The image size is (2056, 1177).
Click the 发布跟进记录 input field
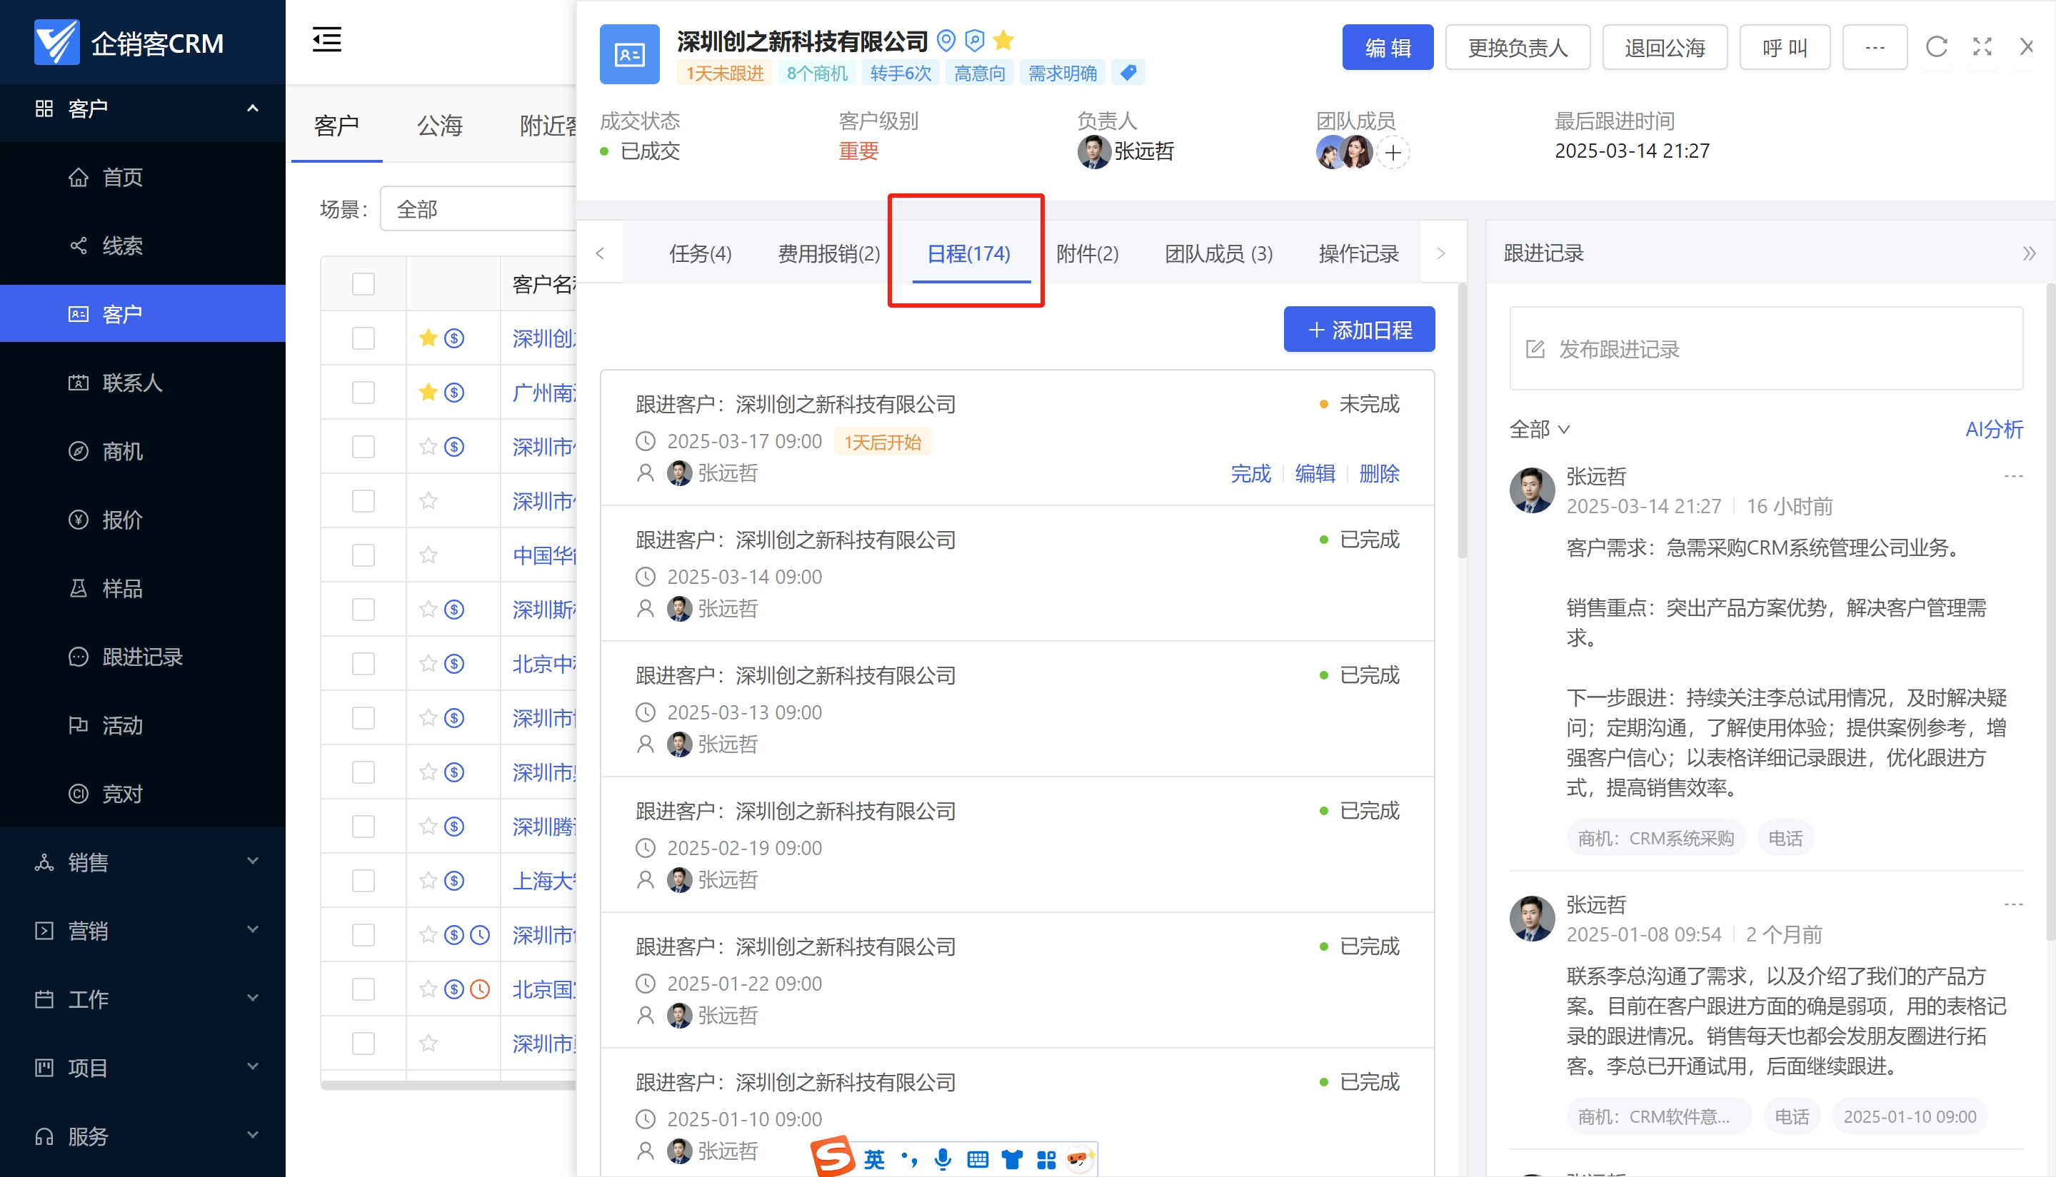(x=1765, y=349)
